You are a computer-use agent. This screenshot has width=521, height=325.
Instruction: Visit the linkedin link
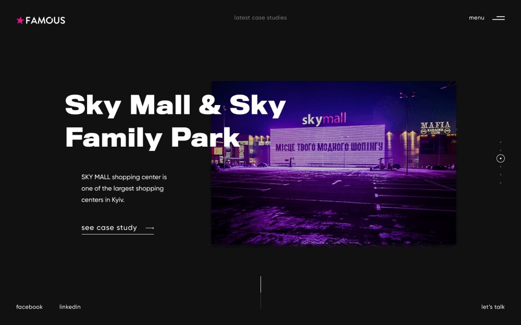(x=70, y=307)
